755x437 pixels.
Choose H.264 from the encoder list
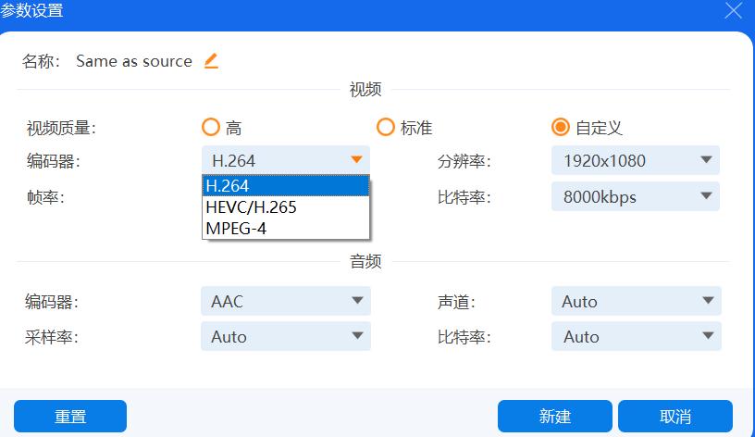tap(286, 185)
